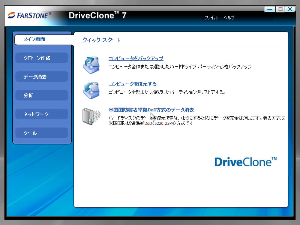Select the メイン画面 tab
The image size is (300, 225).
pos(43,40)
